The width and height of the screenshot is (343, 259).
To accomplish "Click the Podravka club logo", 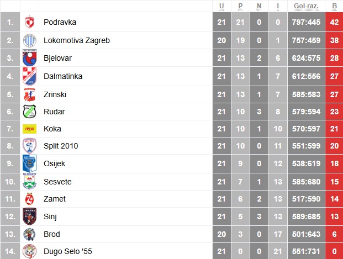I will tap(29, 23).
